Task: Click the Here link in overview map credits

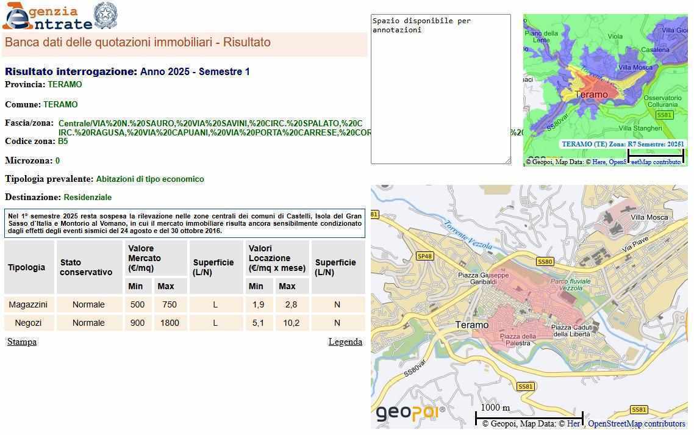Action: point(599,162)
